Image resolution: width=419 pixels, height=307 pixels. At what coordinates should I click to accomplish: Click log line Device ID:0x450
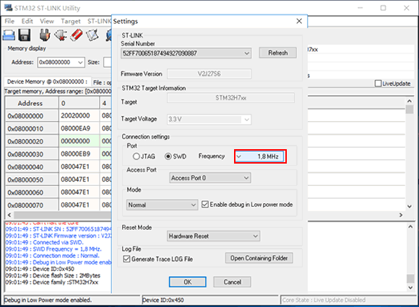(40, 269)
